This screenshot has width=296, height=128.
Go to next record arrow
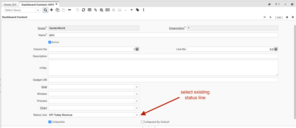(287, 17)
